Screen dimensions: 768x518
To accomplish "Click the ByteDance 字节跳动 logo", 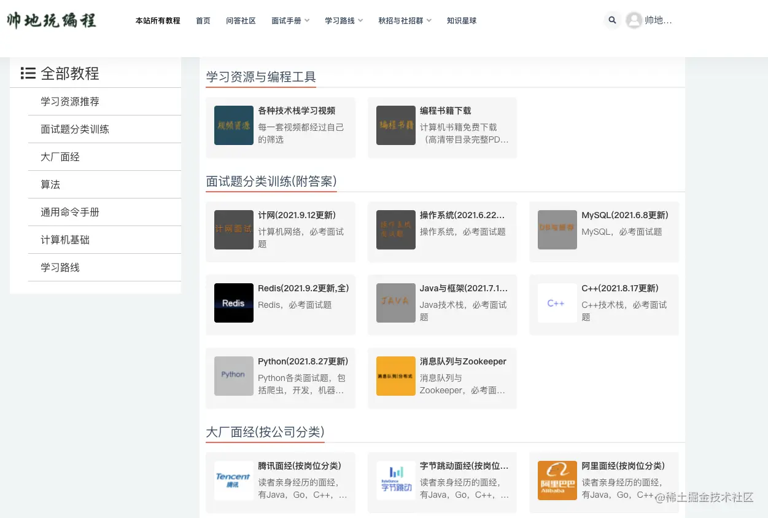I will [x=396, y=481].
